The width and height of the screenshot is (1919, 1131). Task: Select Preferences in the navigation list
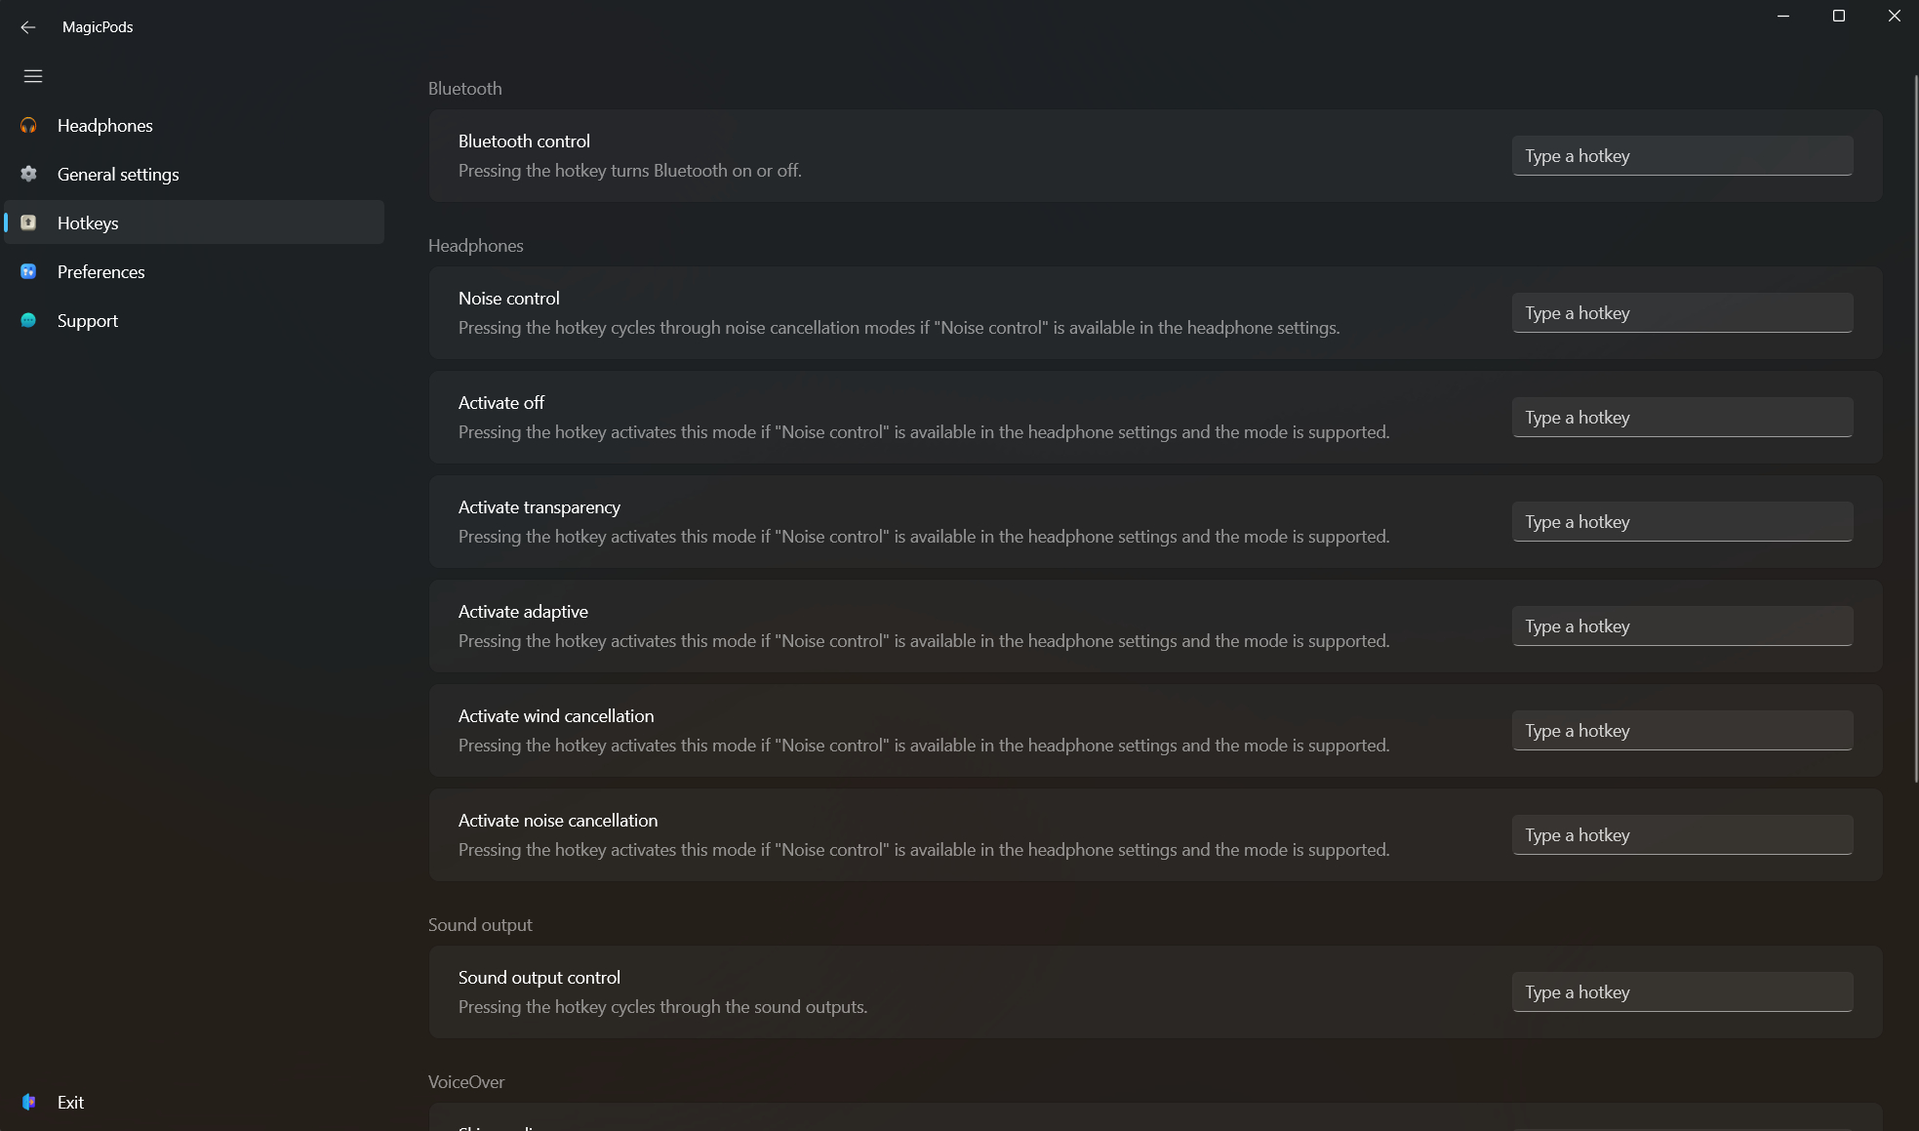(x=100, y=271)
